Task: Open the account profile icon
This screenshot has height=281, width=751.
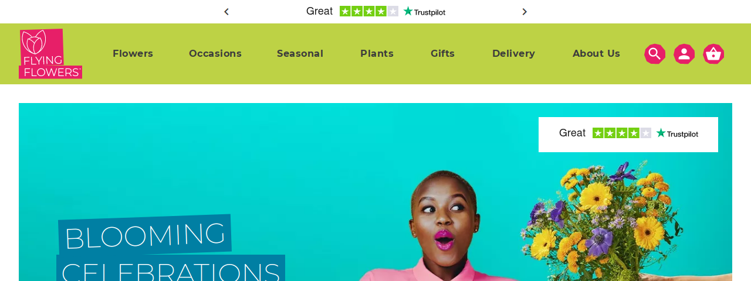Action: coord(684,54)
